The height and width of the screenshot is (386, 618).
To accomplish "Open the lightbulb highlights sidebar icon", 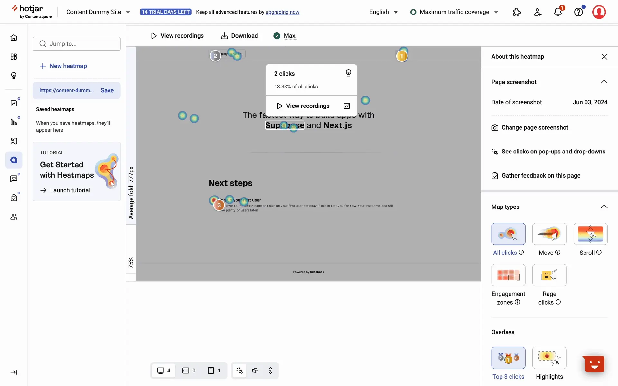I will pos(14,75).
